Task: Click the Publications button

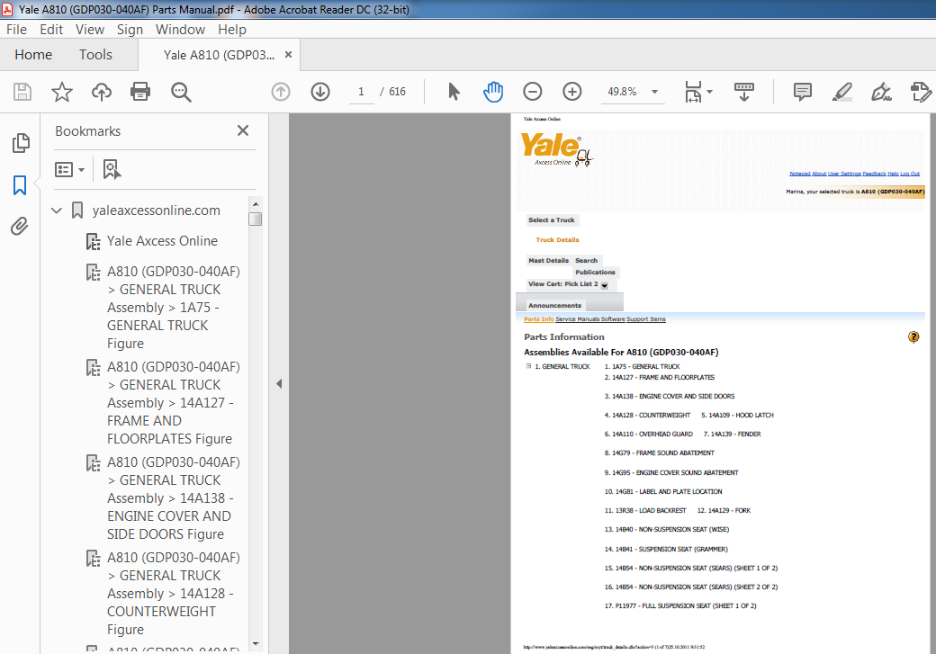Action: [x=595, y=272]
